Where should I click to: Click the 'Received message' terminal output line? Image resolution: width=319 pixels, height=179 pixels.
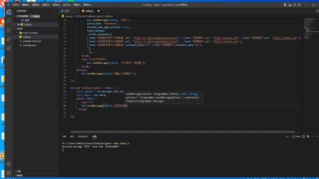click(91, 146)
